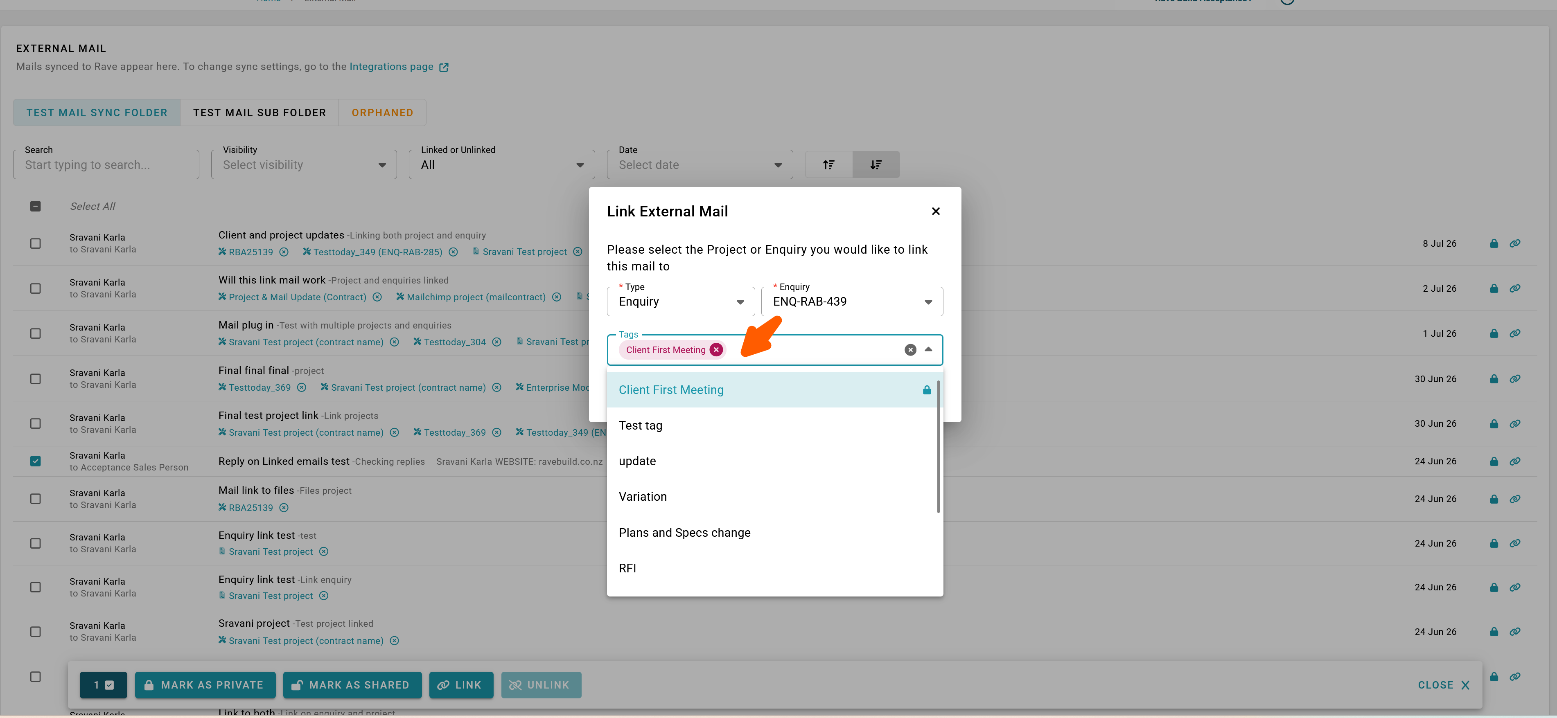The height and width of the screenshot is (718, 1557).
Task: Click lock icon on the 2 Jul 26 mail
Action: (x=1494, y=288)
